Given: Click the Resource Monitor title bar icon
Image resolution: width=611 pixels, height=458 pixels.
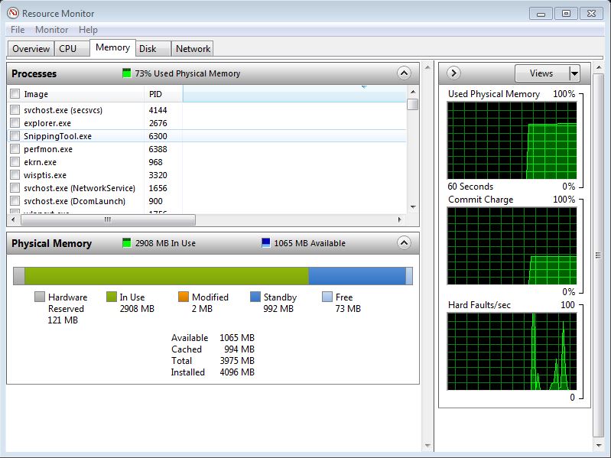Looking at the screenshot, I should (x=13, y=13).
